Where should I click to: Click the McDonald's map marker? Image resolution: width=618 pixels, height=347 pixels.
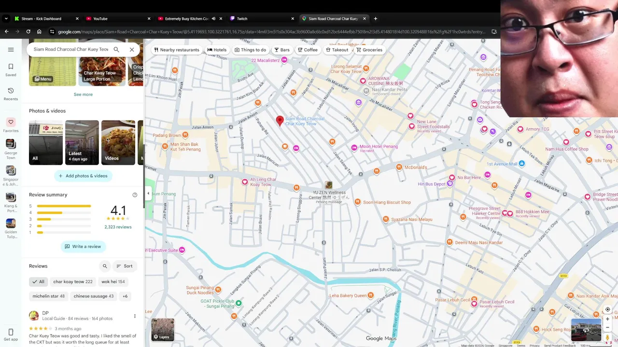point(399,167)
